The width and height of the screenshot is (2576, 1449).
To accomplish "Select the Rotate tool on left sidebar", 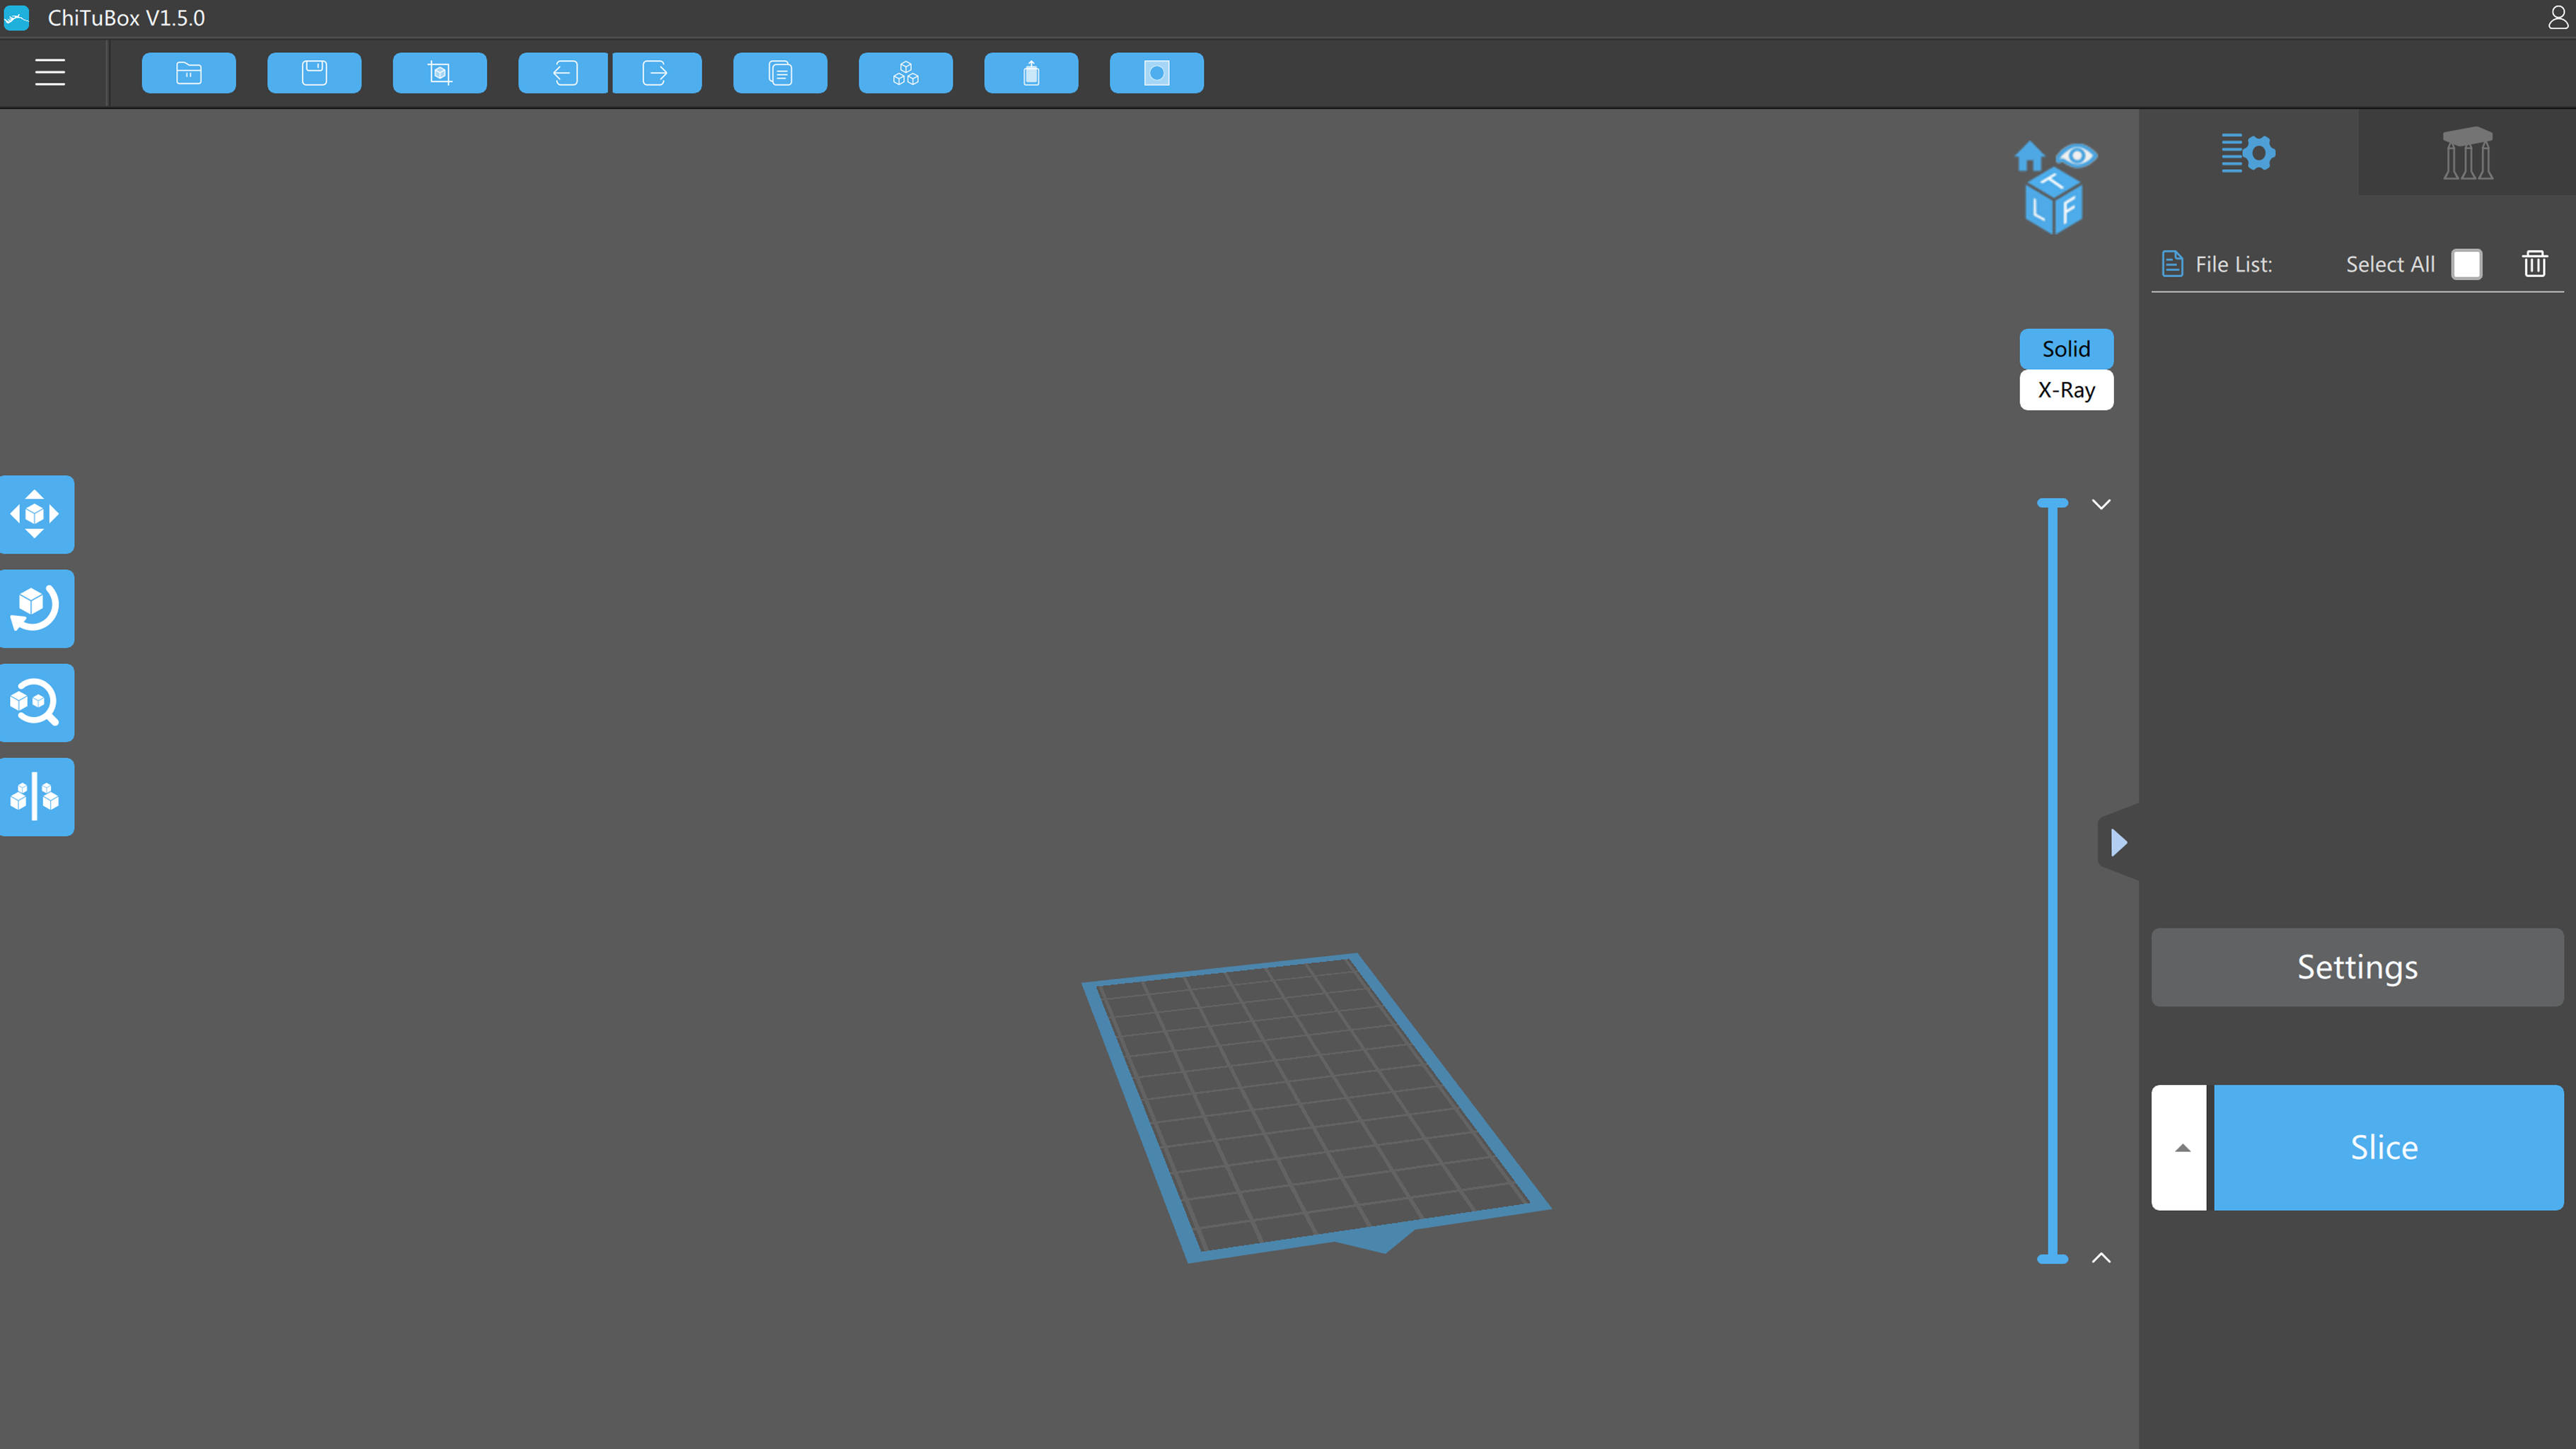I will click(x=36, y=608).
